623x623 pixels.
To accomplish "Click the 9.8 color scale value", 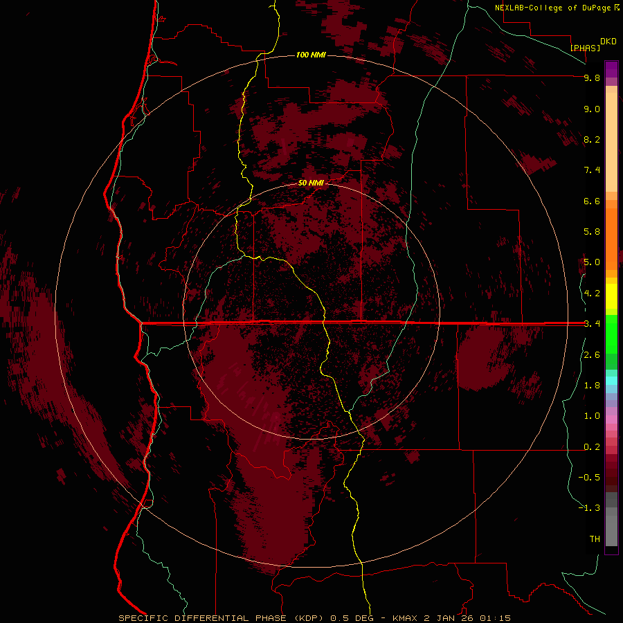I will tap(592, 78).
